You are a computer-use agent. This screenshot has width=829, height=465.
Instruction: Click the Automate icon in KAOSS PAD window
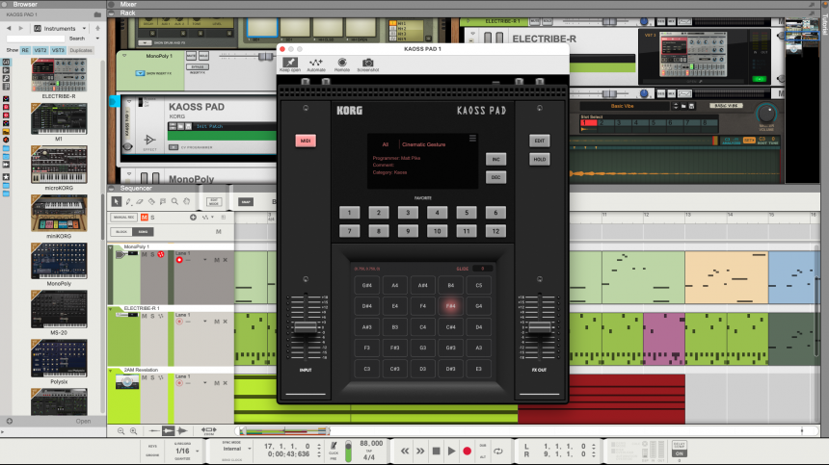pos(315,63)
